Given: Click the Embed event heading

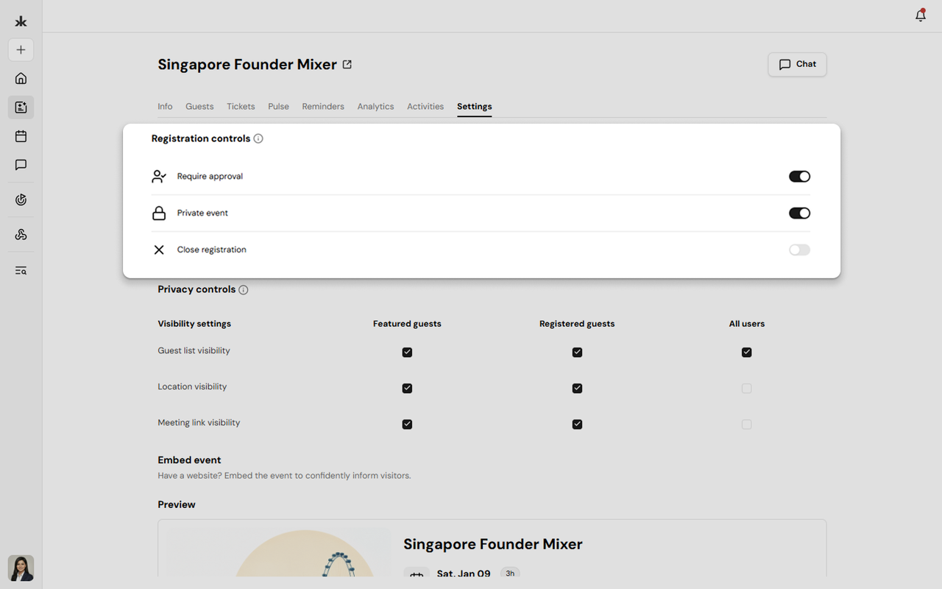Looking at the screenshot, I should 189,460.
